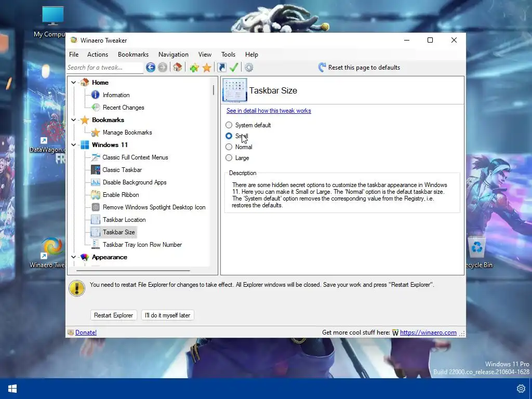Collapse the Appearance tree node
The image size is (532, 399).
(73, 257)
